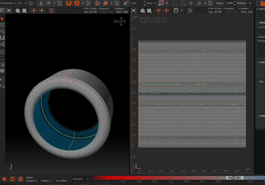Enable Auto in the UV viewport header
Viewport: 265px width, 185px height.
click(x=250, y=12)
